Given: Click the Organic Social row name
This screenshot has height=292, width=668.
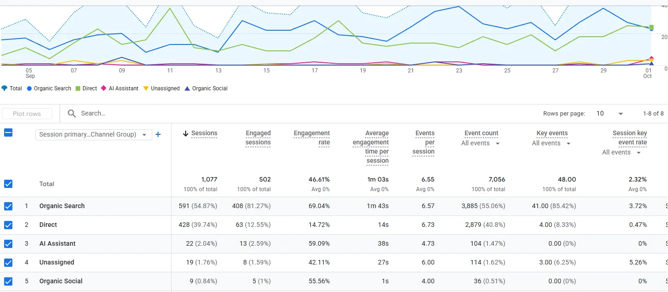Looking at the screenshot, I should [x=61, y=281].
